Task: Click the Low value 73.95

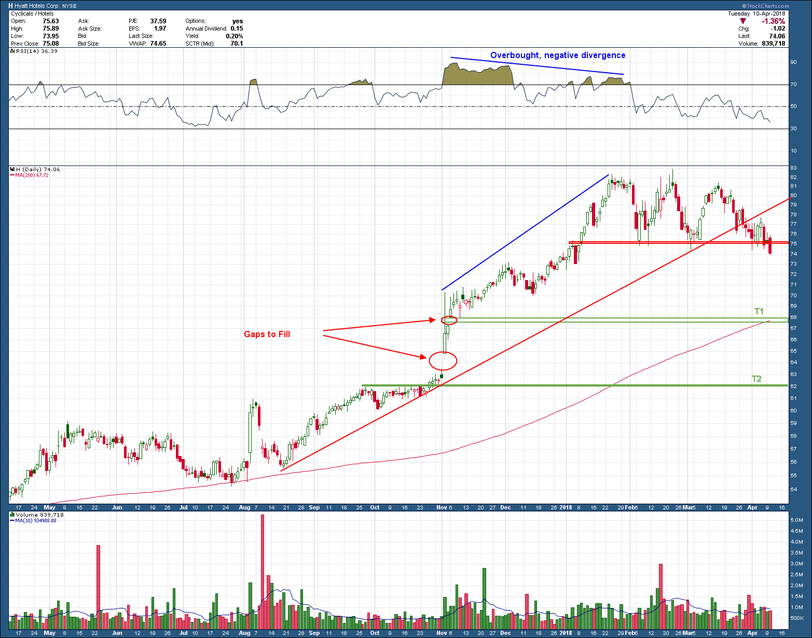Action: [x=50, y=36]
